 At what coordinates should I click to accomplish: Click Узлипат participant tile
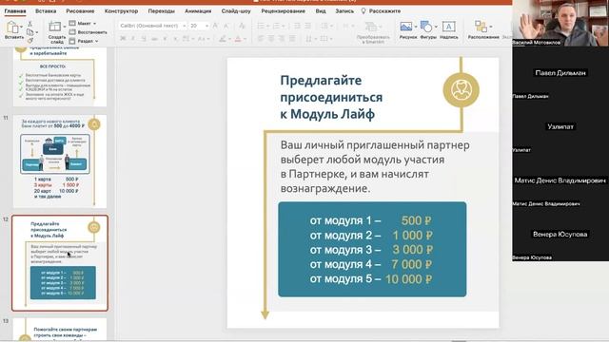tap(560, 126)
